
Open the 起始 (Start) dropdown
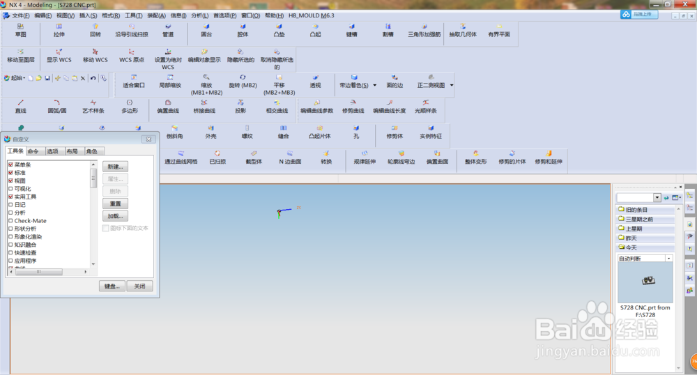pos(14,78)
